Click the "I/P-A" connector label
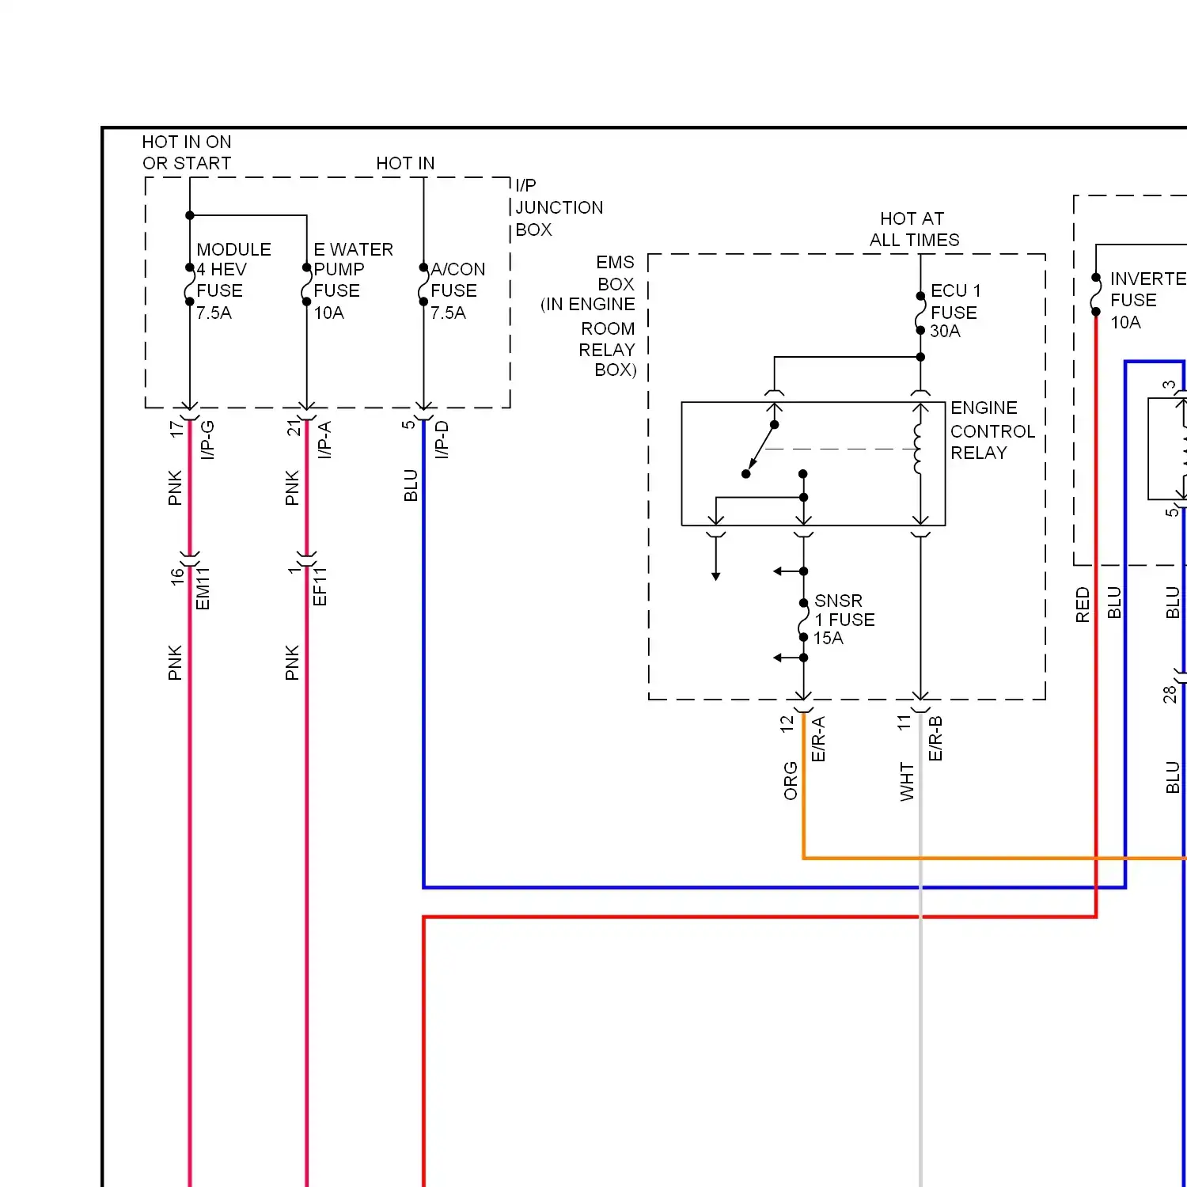1187x1187 pixels. (324, 440)
